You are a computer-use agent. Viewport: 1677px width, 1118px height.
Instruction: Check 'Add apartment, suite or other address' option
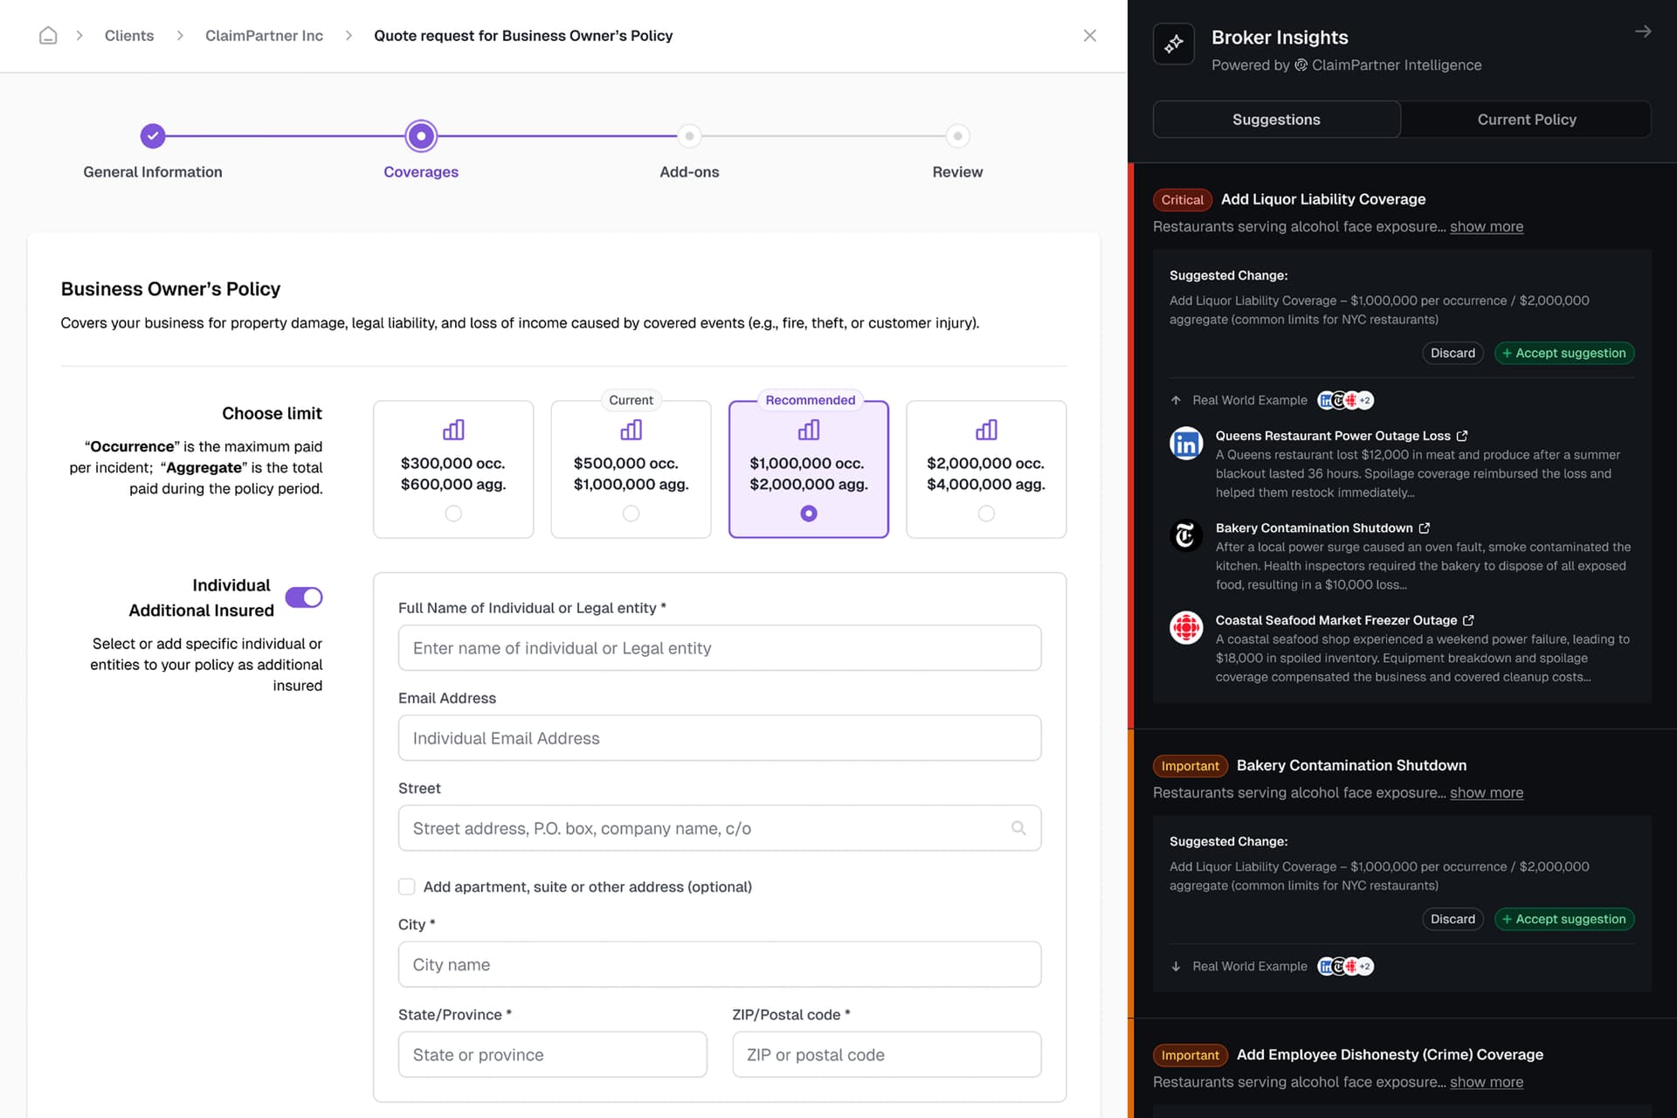[406, 887]
